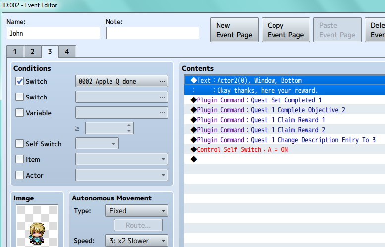Screen dimensions: 385x247
Task: Enable the Variable condition checkbox
Action: pyautogui.click(x=19, y=113)
